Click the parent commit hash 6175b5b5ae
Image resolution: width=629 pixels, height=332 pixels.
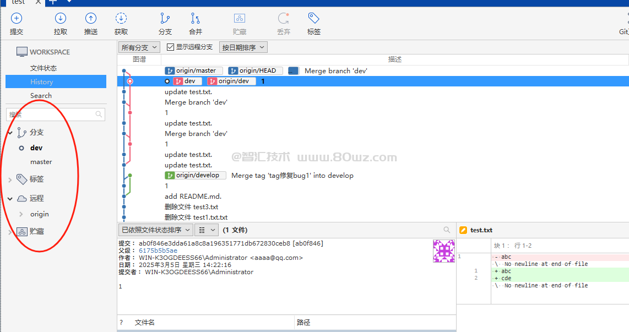click(x=158, y=251)
